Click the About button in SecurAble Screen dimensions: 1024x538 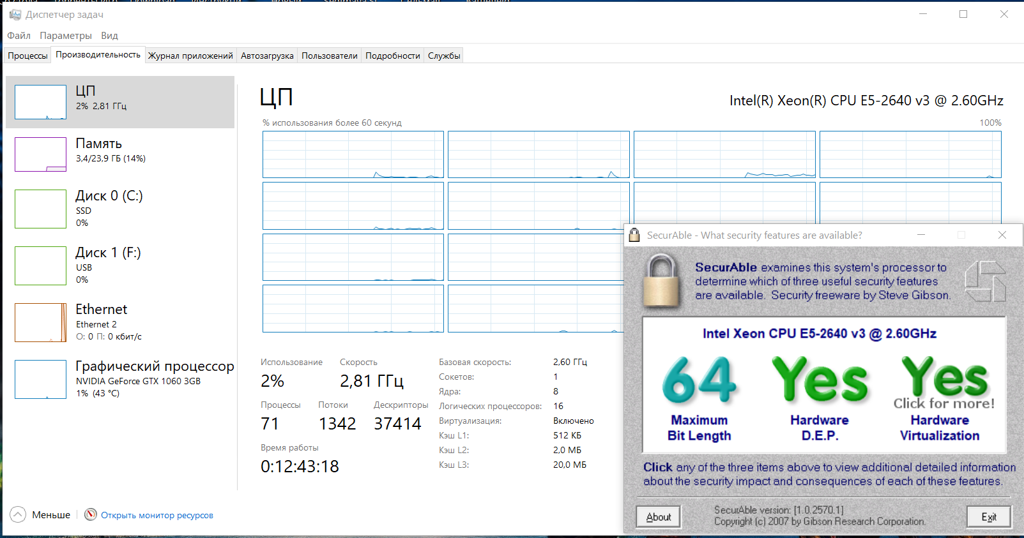pyautogui.click(x=659, y=517)
